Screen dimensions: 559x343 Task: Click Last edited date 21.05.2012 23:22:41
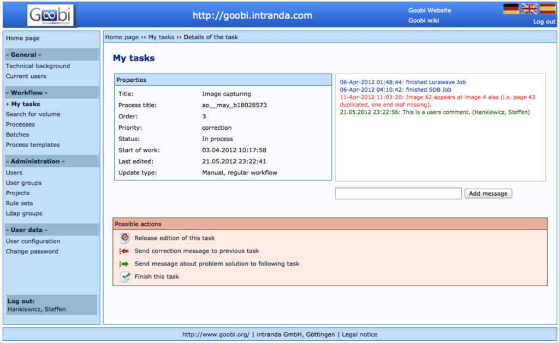(234, 161)
